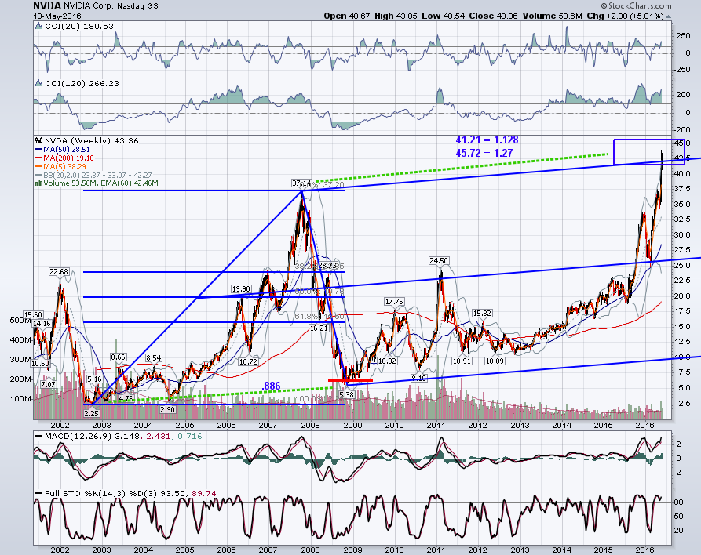
Task: Click the candlestick icon before NVDA (Weekly)
Action: click(39, 140)
